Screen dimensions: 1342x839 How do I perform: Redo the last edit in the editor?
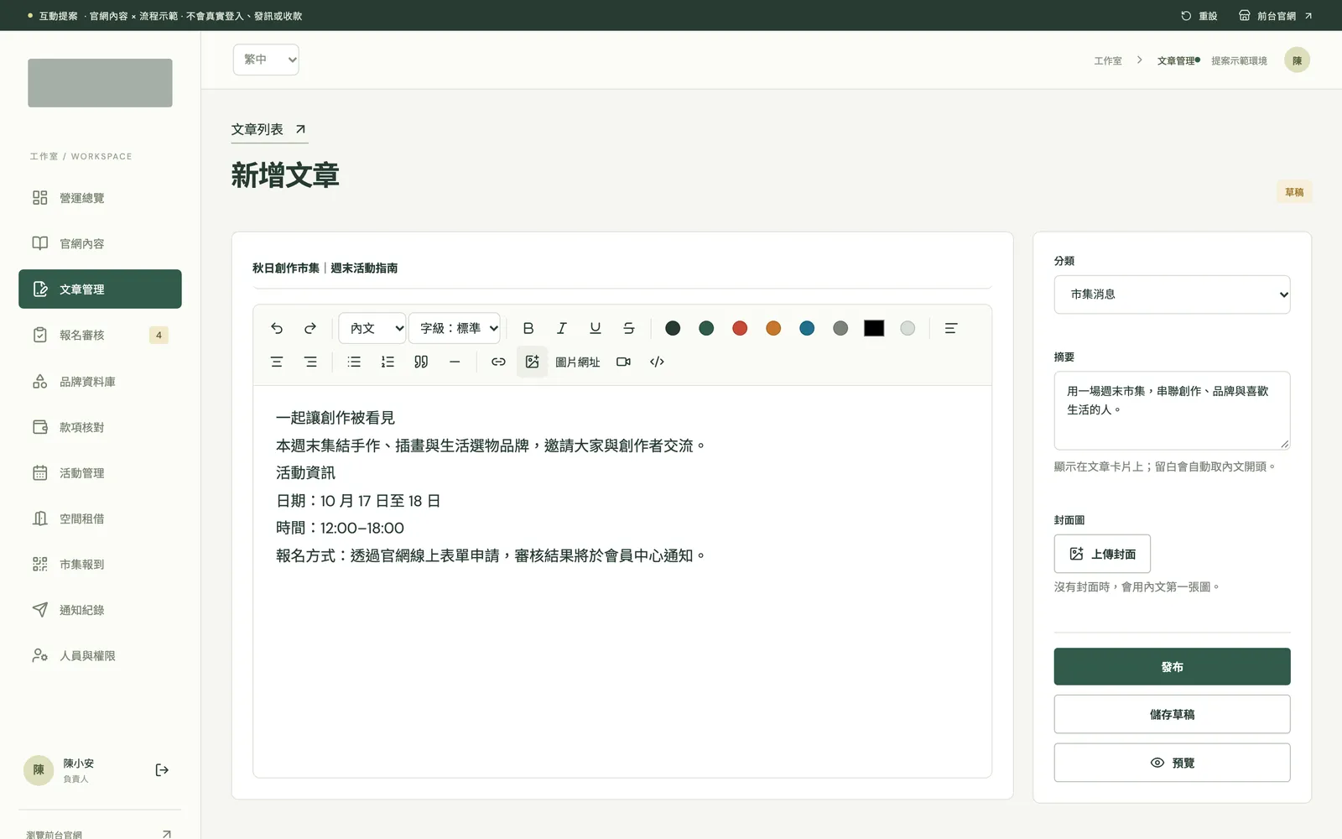tap(310, 328)
